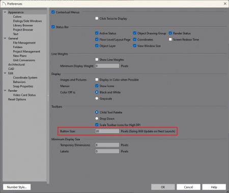Viewport: 229px width, 193px height.
Task: Select Black and White radio option
Action: [x=97, y=92]
